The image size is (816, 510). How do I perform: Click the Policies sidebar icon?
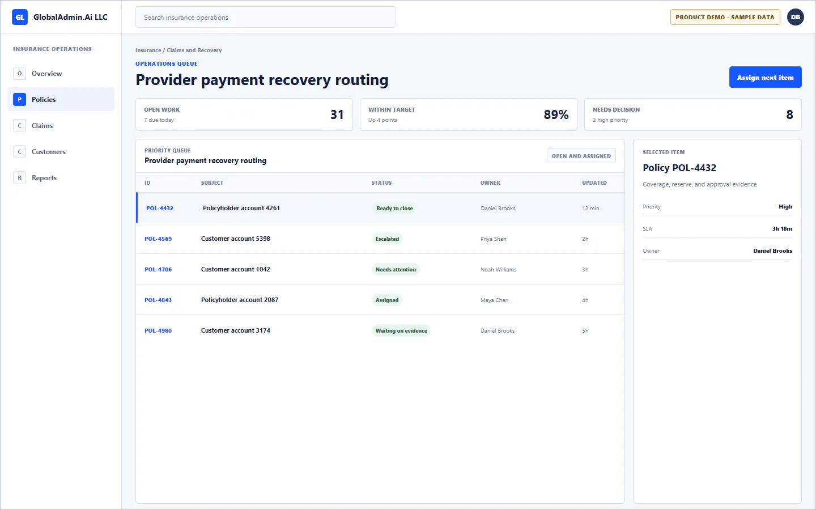(x=20, y=100)
